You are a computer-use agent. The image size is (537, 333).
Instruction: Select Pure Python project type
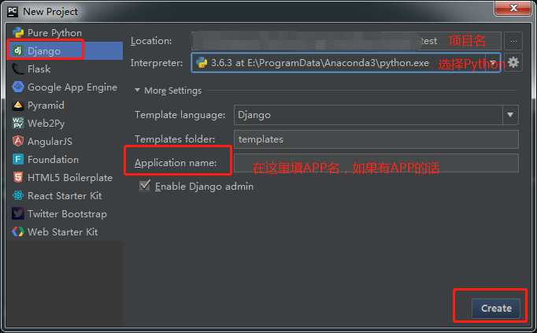click(x=65, y=33)
